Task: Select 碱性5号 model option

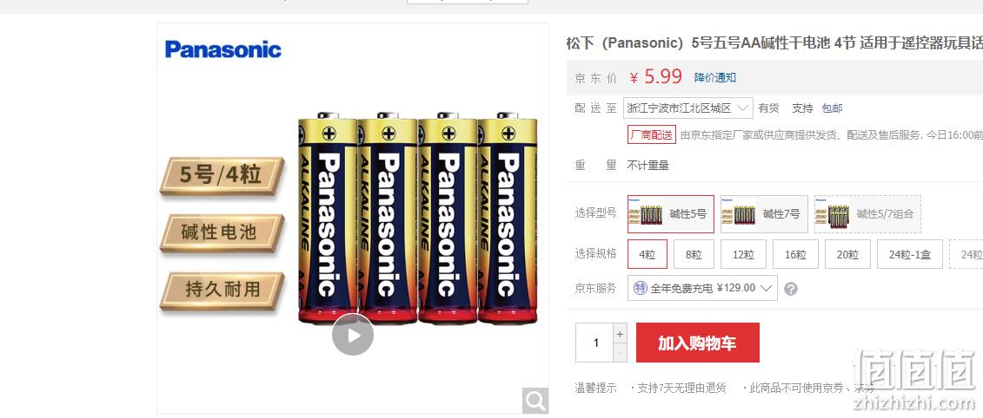Action: [x=671, y=214]
